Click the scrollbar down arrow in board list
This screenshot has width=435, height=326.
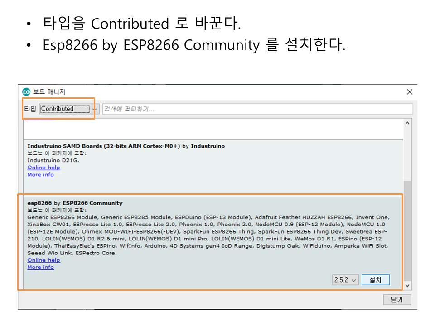coord(407,286)
